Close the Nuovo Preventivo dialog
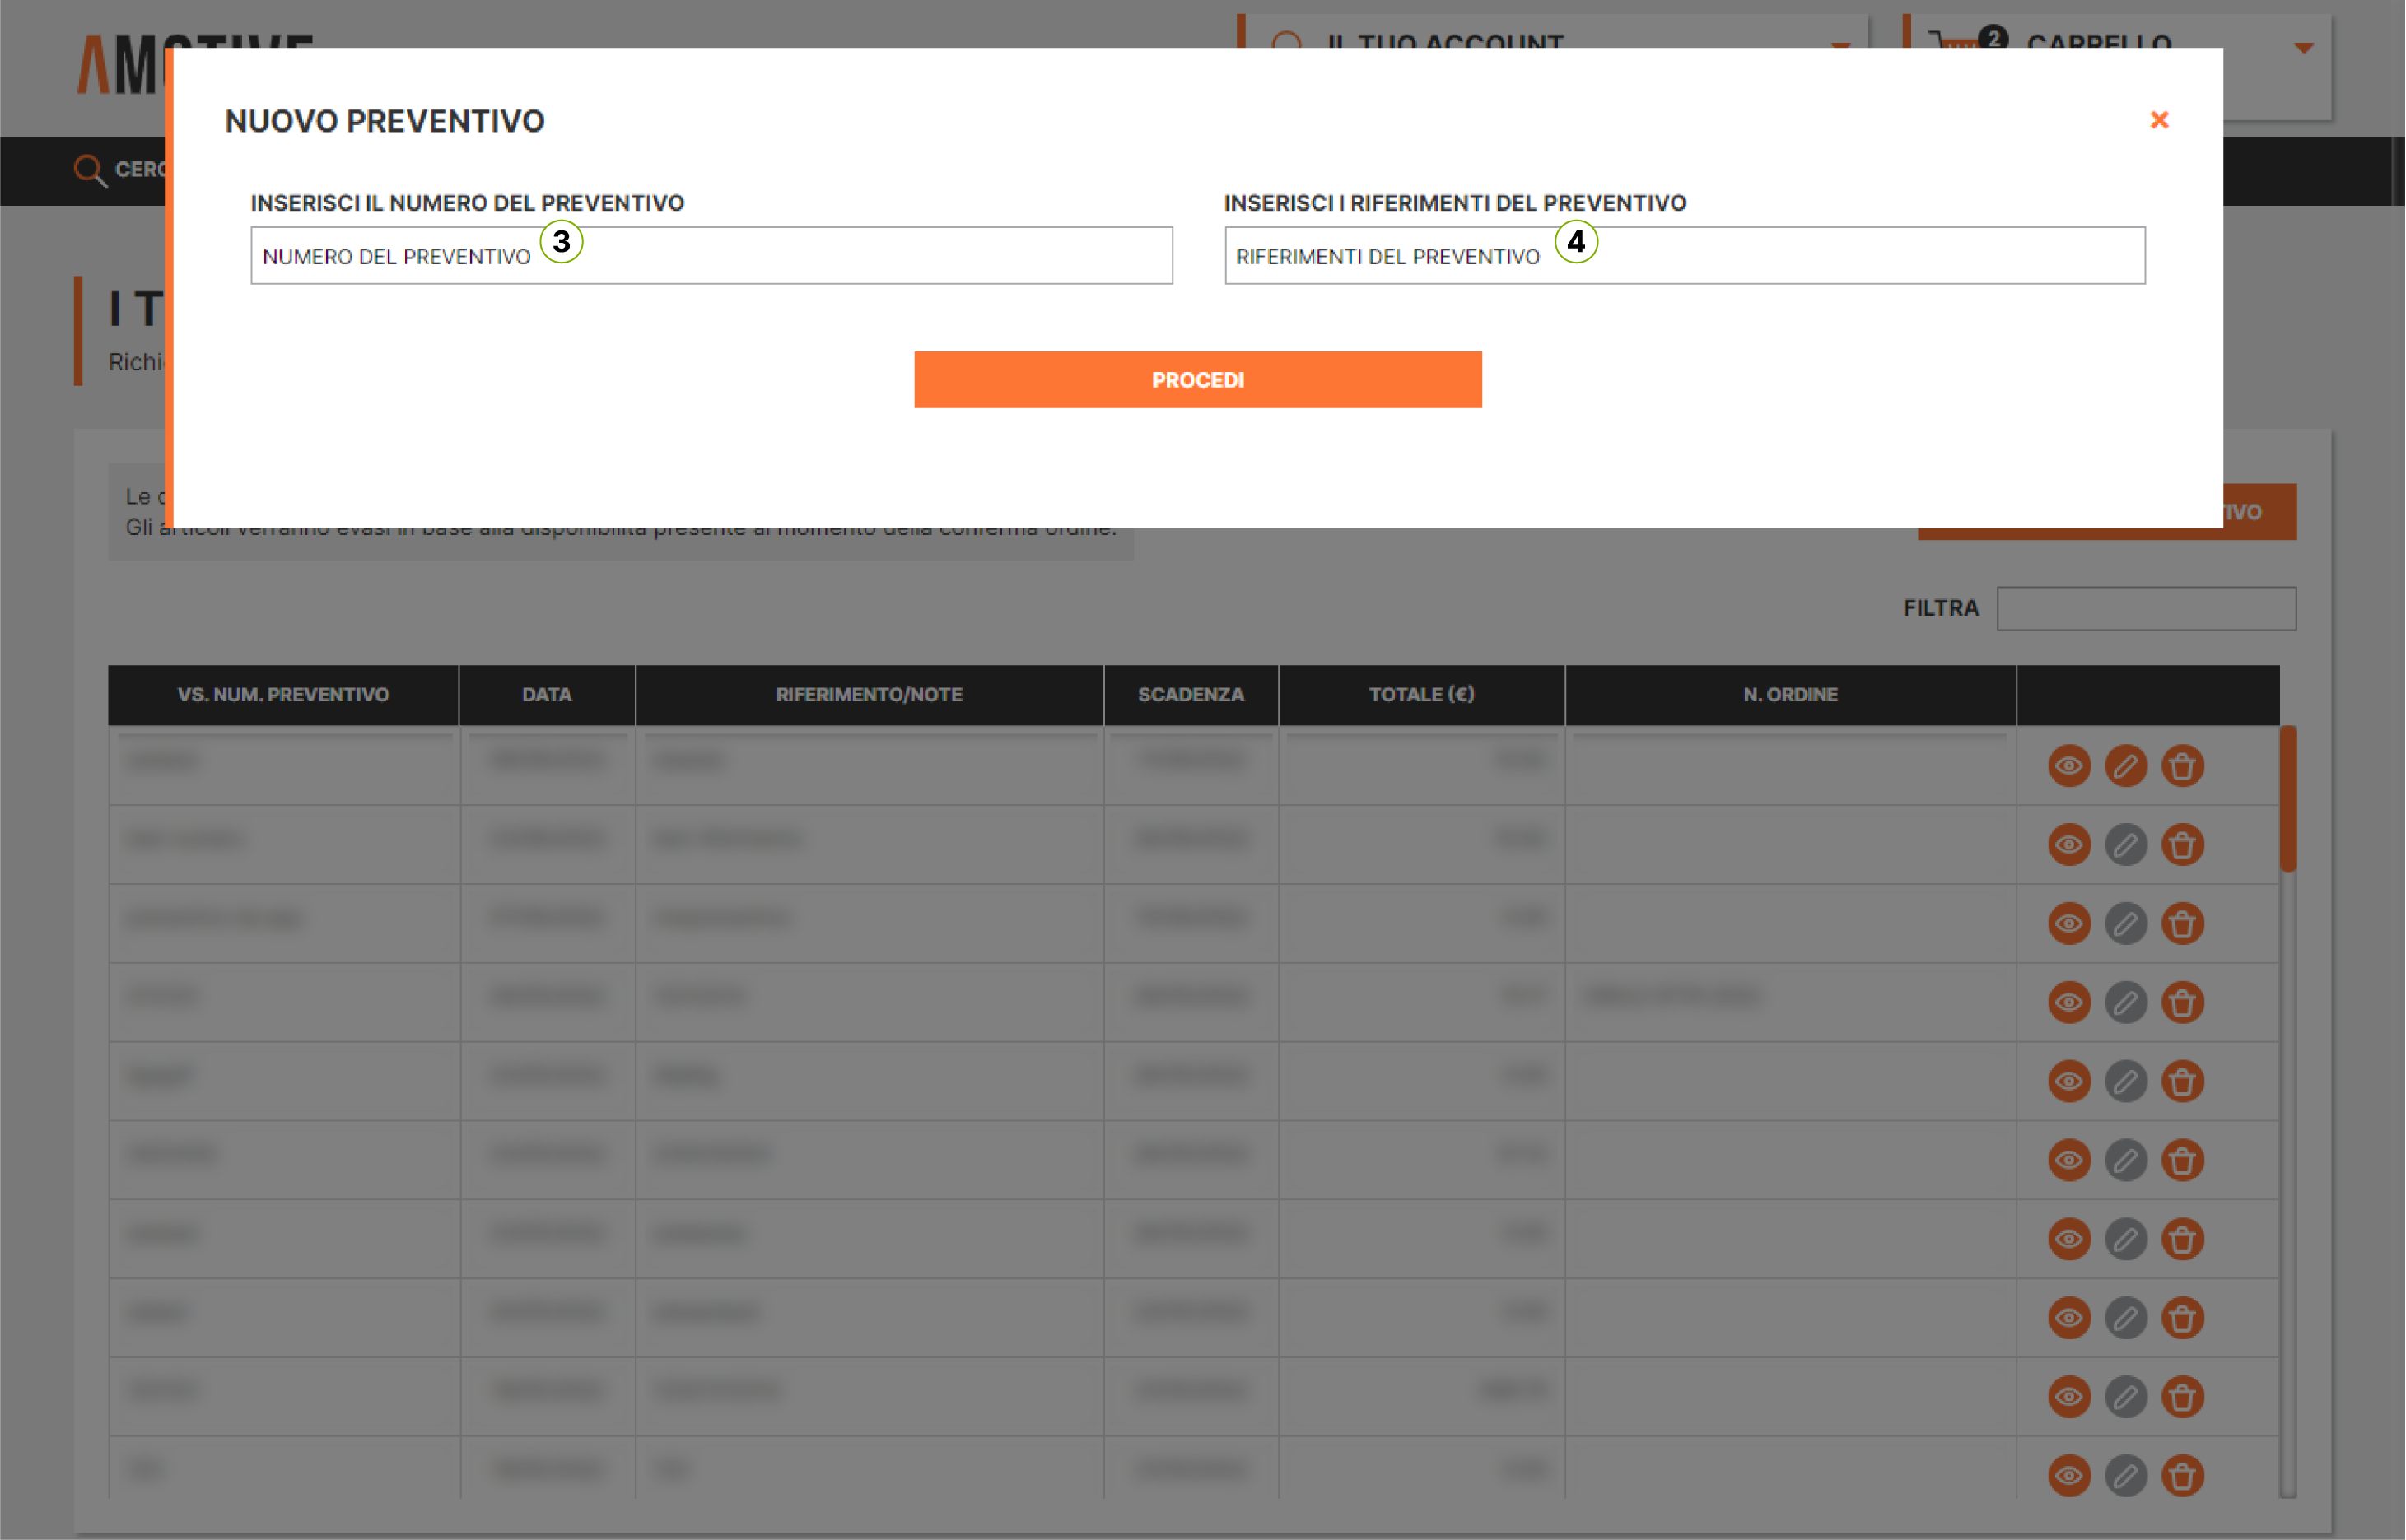The width and height of the screenshot is (2406, 1540). click(x=2158, y=120)
